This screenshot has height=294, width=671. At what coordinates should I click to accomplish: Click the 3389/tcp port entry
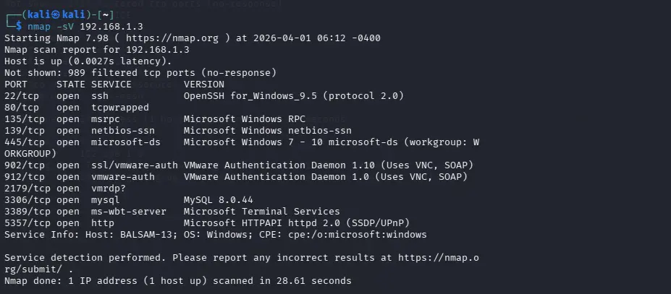[25, 211]
